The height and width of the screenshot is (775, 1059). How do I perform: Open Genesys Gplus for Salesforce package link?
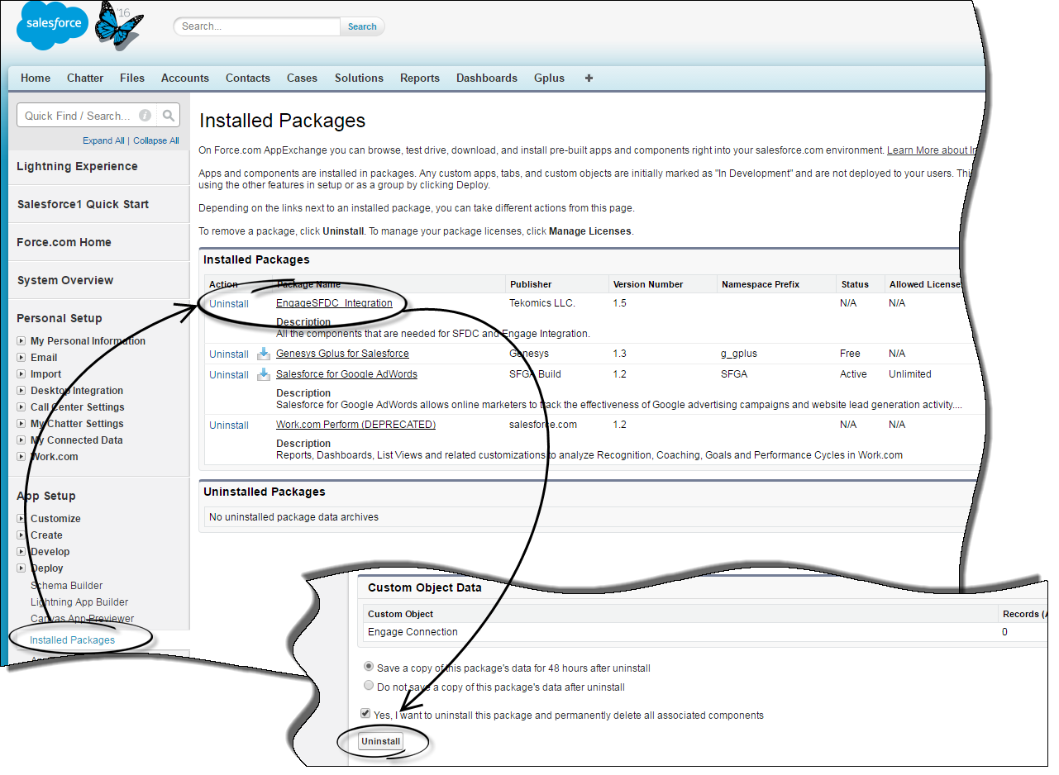342,353
